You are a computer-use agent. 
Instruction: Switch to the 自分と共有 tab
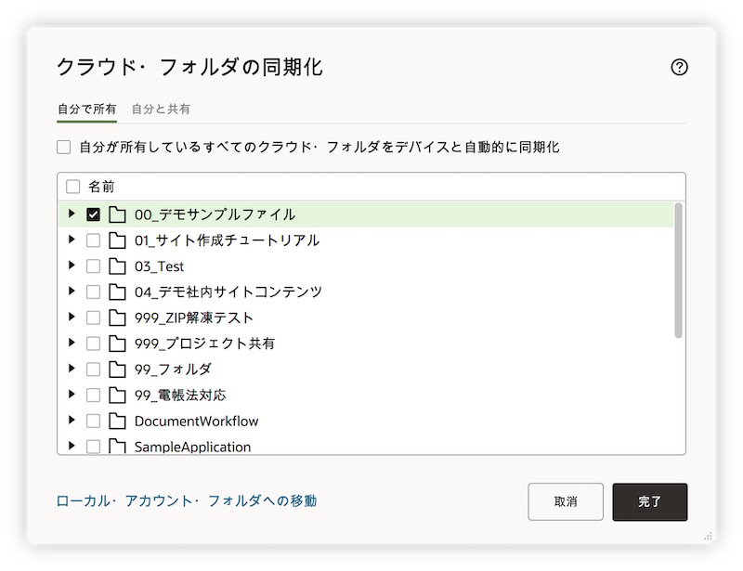[x=161, y=109]
